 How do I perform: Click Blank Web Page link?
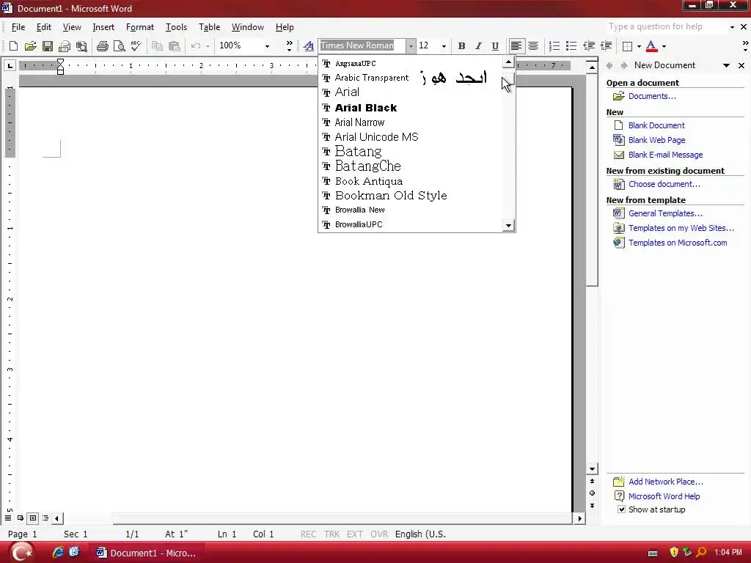point(656,140)
